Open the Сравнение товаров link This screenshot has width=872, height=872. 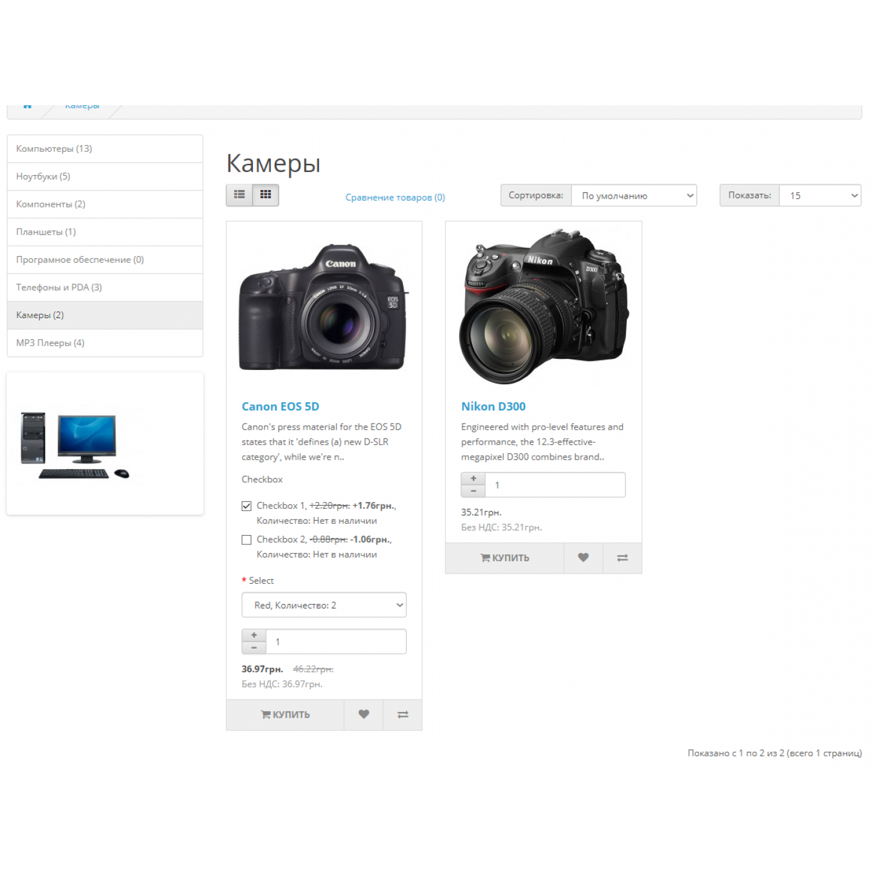(395, 197)
